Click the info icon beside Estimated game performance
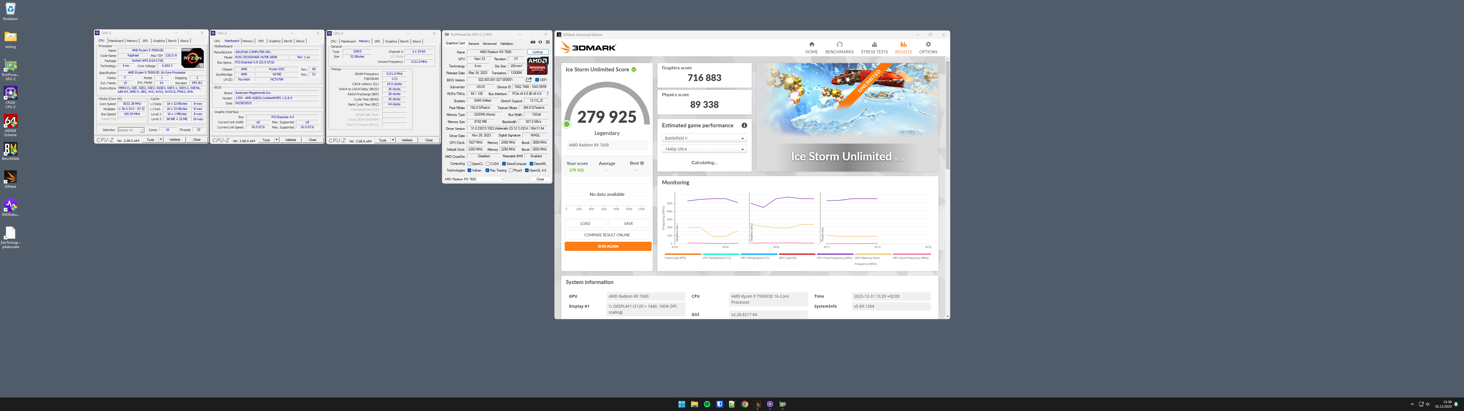 [744, 126]
